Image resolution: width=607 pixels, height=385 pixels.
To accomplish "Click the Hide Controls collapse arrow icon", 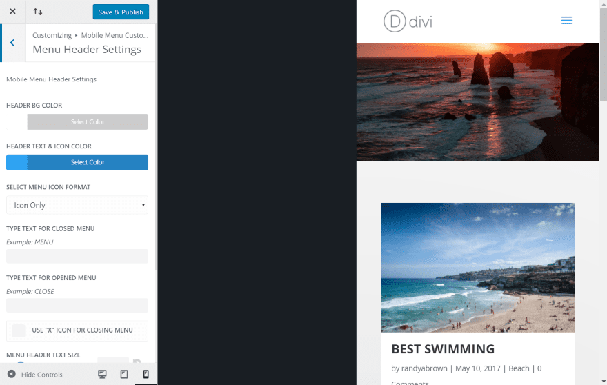I will click(x=12, y=374).
